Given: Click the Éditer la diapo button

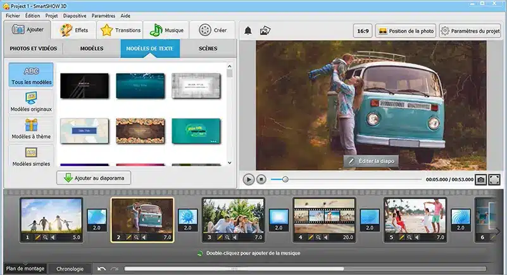Looking at the screenshot, I should [x=371, y=161].
